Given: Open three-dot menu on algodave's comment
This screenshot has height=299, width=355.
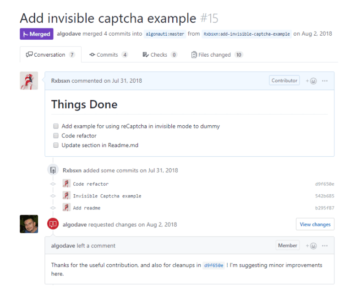Looking at the screenshot, I should (x=325, y=246).
